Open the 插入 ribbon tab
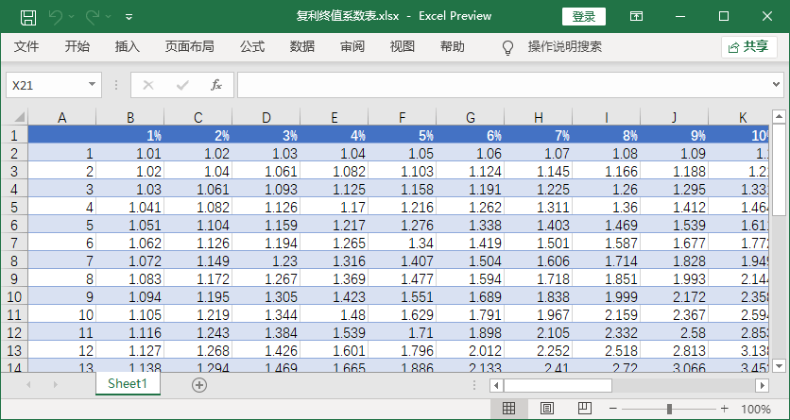790x420 pixels. point(127,47)
